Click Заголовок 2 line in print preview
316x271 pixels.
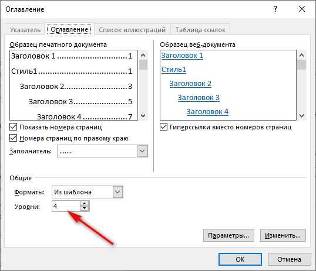click(x=76, y=87)
